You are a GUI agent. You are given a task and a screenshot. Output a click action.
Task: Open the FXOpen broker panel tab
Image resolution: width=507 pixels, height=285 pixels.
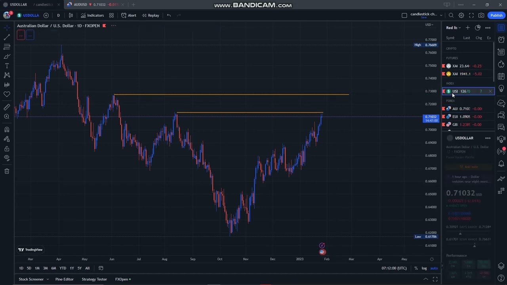click(123, 279)
